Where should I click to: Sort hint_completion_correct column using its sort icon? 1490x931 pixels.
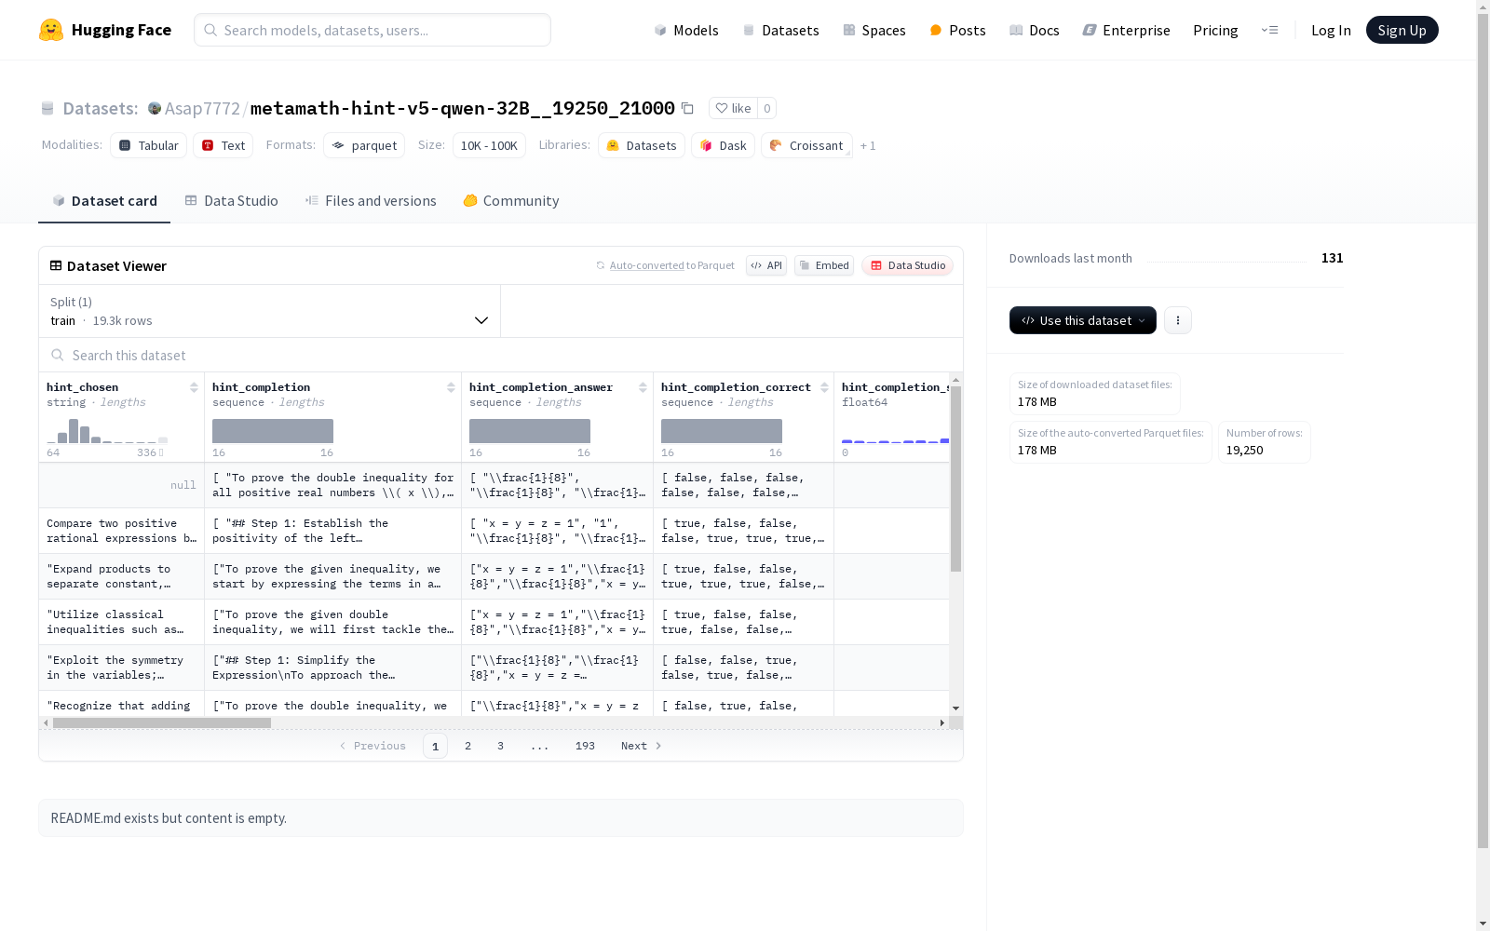[824, 387]
